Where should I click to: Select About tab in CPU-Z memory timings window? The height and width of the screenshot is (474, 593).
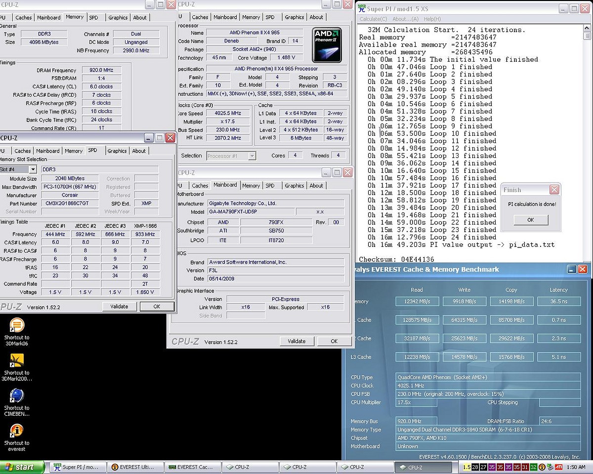point(140,17)
